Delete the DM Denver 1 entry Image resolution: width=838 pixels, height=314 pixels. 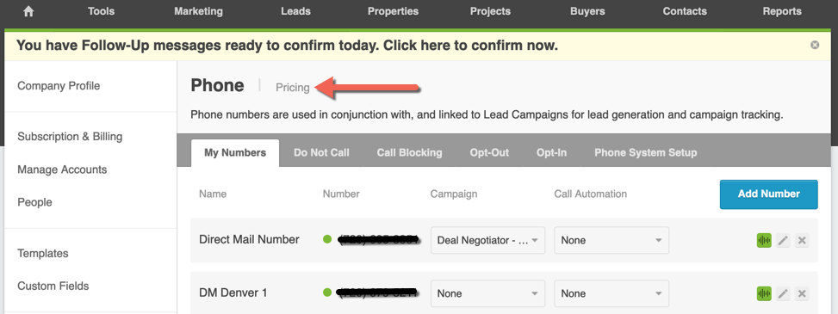(802, 293)
